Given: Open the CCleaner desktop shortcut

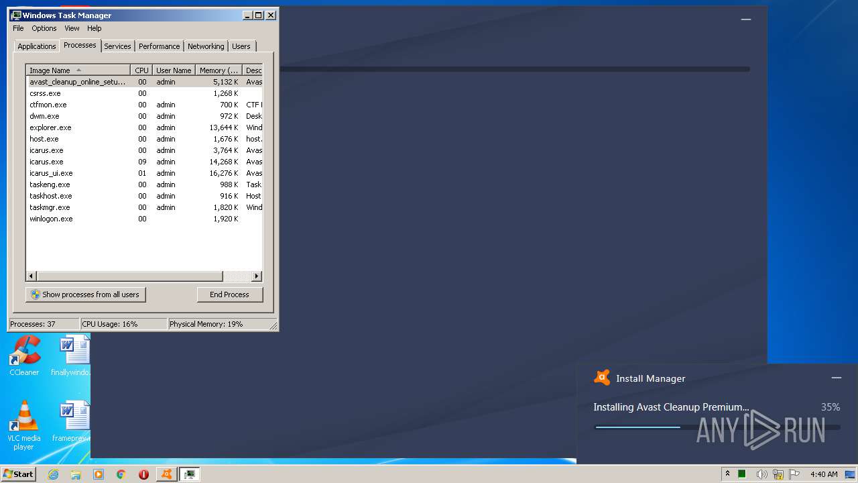Looking at the screenshot, I should click(x=24, y=356).
